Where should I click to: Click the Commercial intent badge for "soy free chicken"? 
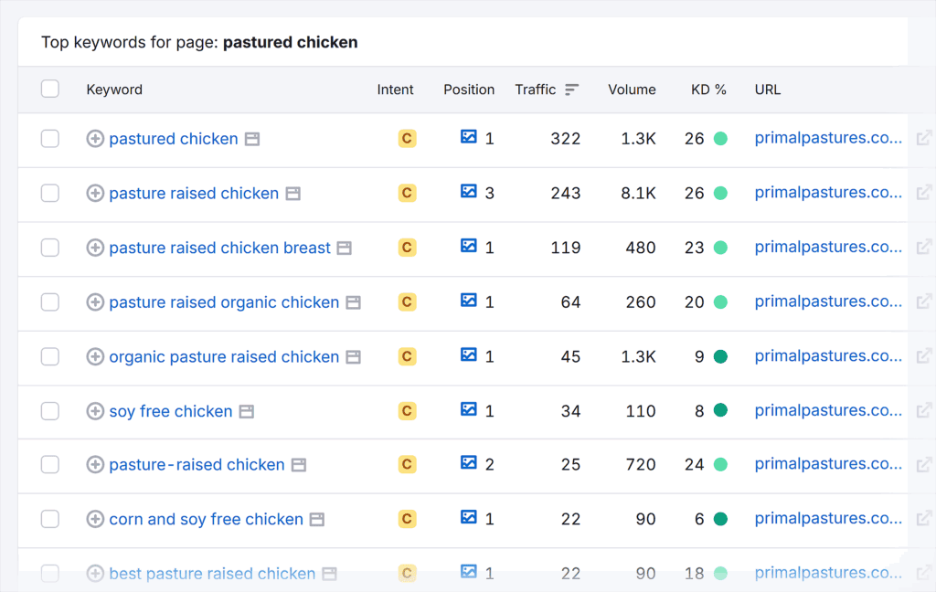pos(407,411)
